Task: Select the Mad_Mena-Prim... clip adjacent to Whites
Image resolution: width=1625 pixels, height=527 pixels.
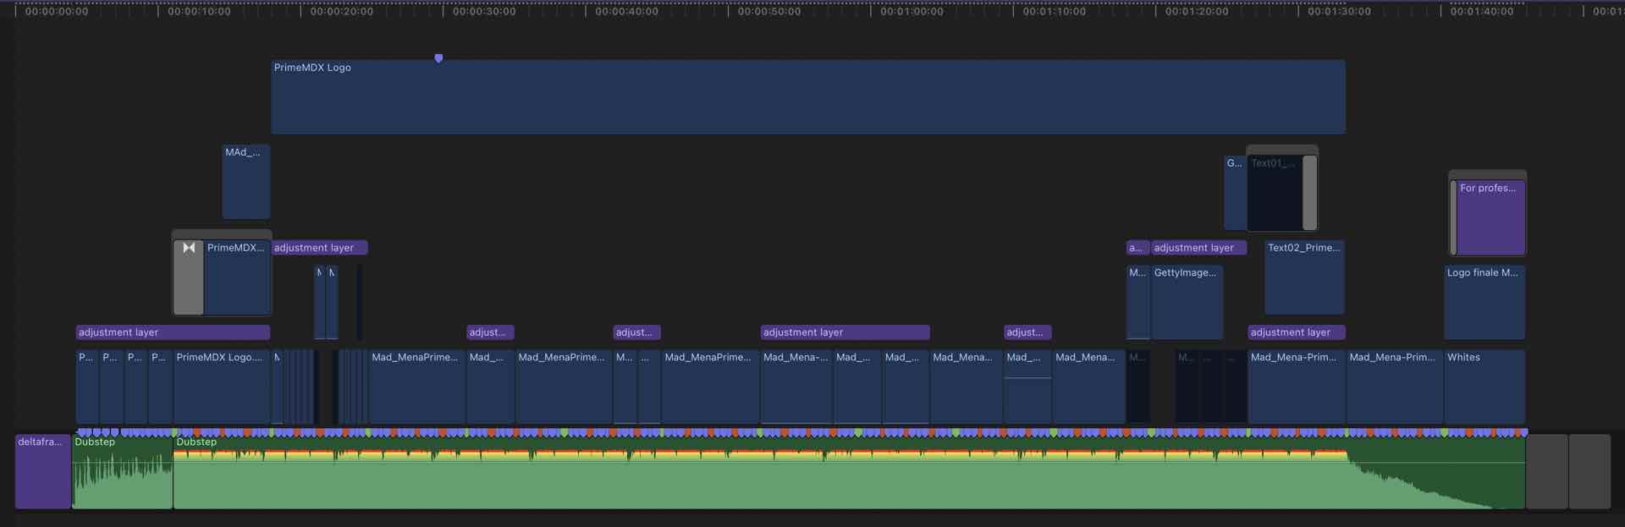Action: (1395, 387)
